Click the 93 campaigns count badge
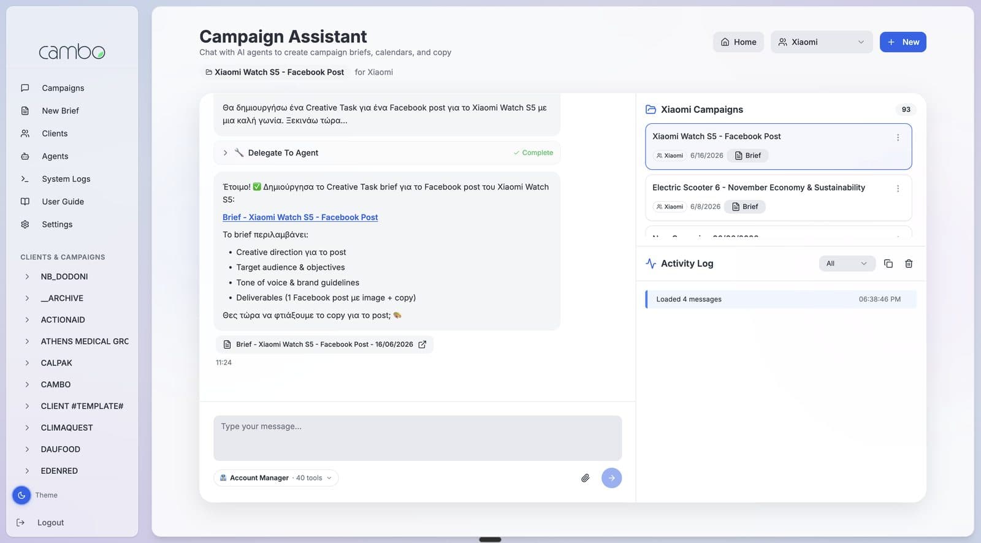This screenshot has height=543, width=981. tap(906, 110)
